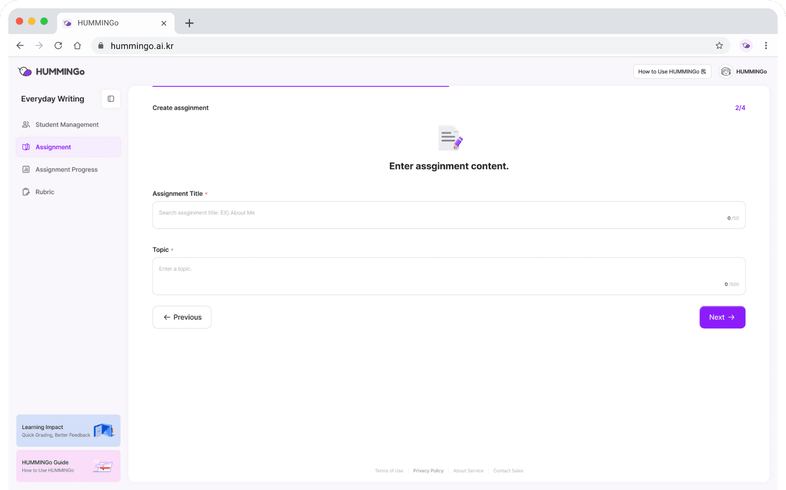Select the Assignment sidebar item
The width and height of the screenshot is (786, 490).
(x=53, y=147)
